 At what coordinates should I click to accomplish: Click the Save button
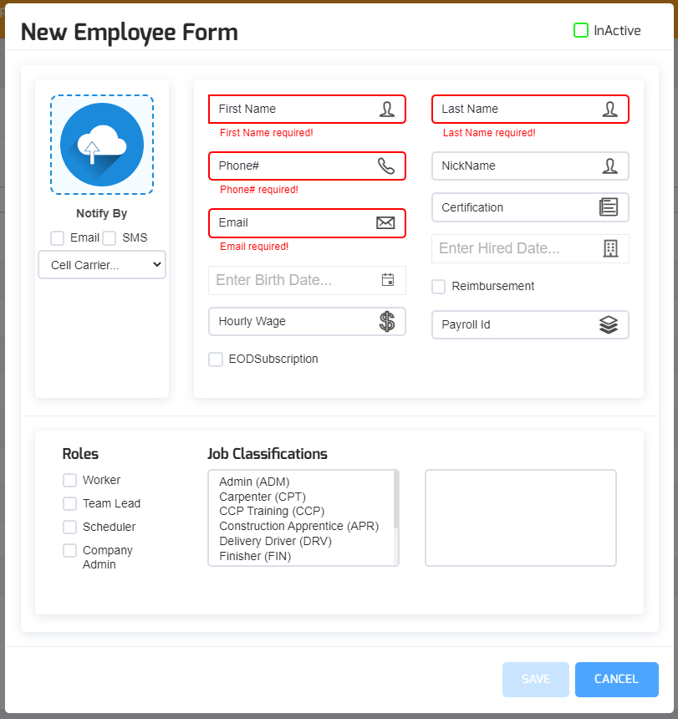click(535, 679)
